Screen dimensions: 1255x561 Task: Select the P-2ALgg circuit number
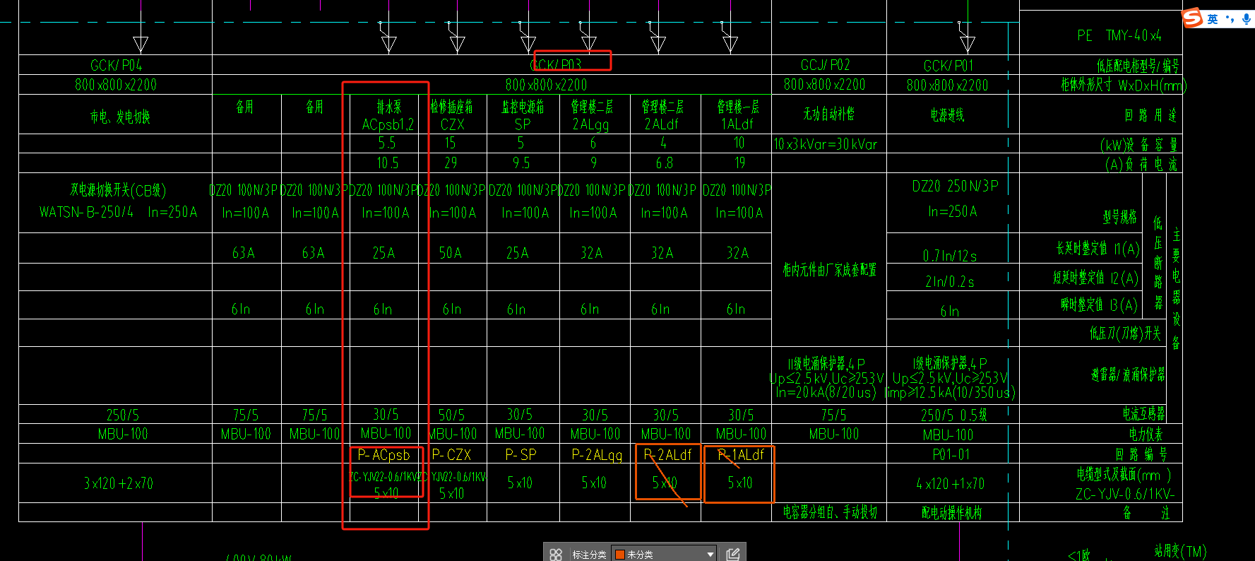pos(597,456)
